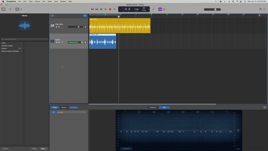Click the playhead marker in the ruler
Screen dimensions: 268x151
click(x=119, y=17)
